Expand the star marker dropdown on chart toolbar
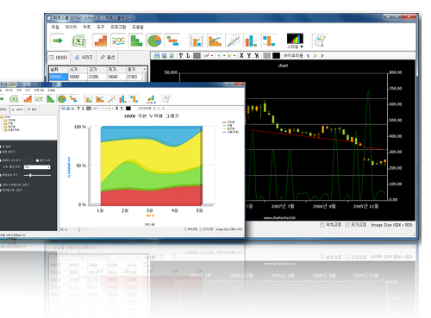 tap(234, 56)
